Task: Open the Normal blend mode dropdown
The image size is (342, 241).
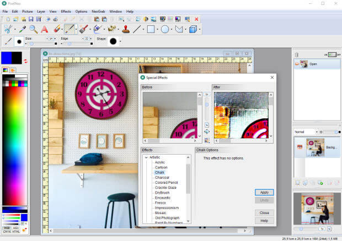Action: point(306,132)
